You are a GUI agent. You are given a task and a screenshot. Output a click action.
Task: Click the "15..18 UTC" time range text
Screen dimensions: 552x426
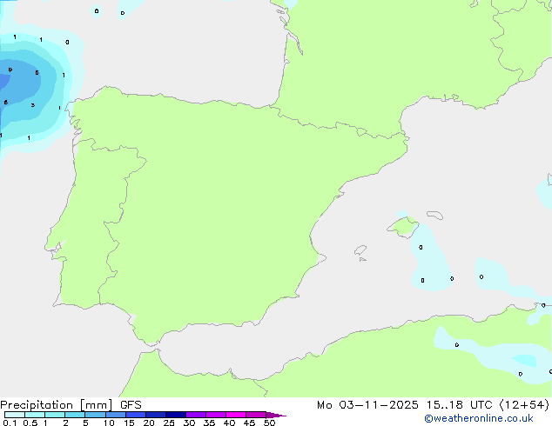coord(459,405)
